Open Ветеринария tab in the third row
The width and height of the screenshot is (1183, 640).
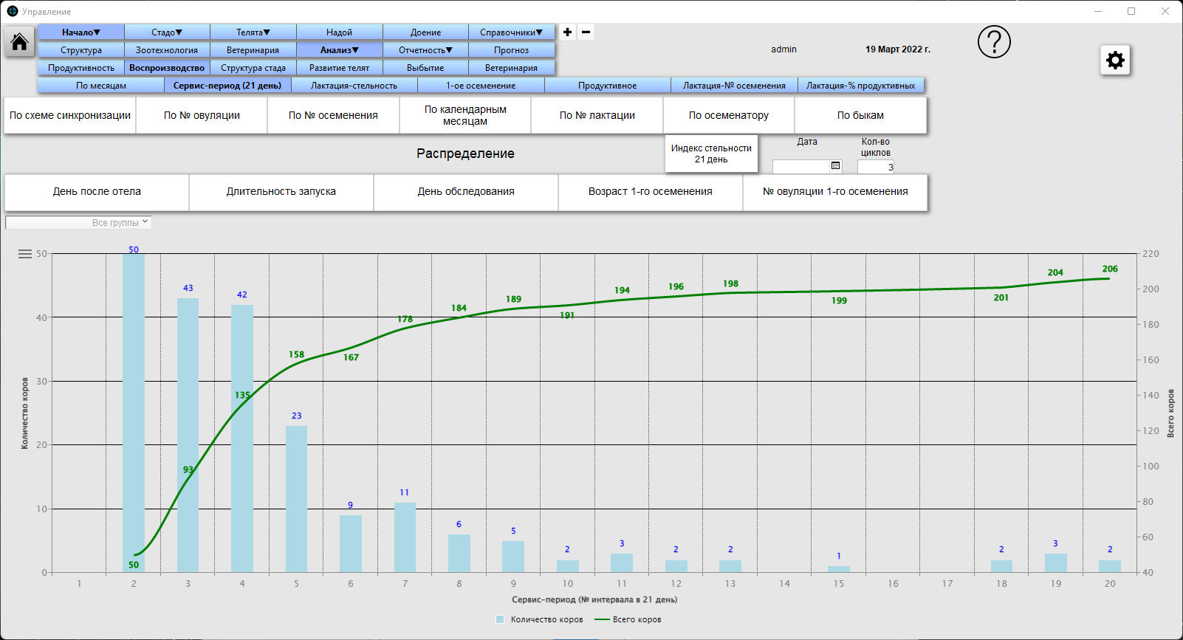(512, 68)
